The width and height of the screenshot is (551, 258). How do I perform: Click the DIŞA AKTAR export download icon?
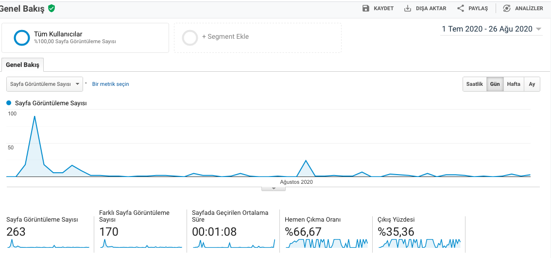[408, 8]
